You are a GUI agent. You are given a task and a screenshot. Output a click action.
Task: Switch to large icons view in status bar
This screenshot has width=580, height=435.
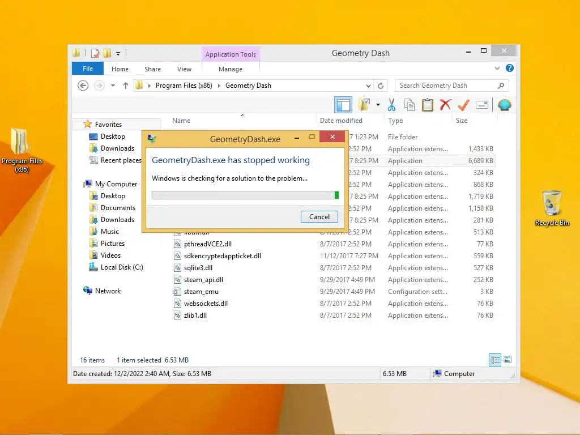507,360
